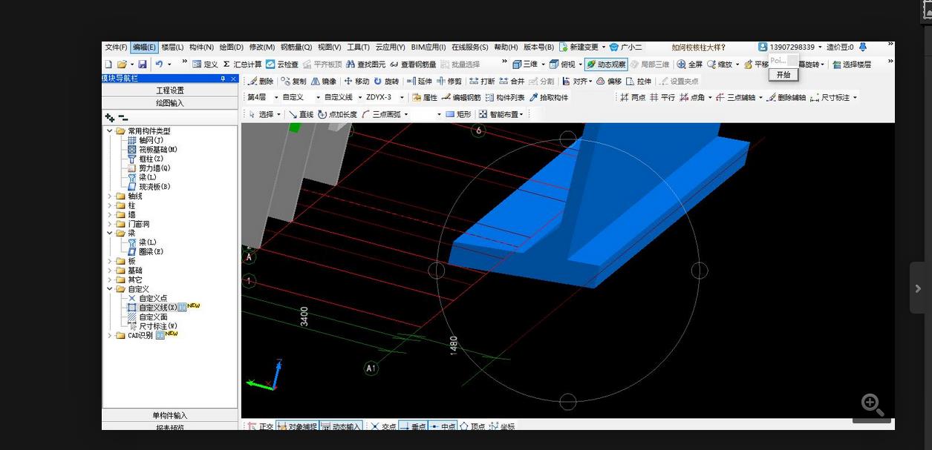Click 编辑钢筋 (edit rebar)
932x450 pixels.
461,97
